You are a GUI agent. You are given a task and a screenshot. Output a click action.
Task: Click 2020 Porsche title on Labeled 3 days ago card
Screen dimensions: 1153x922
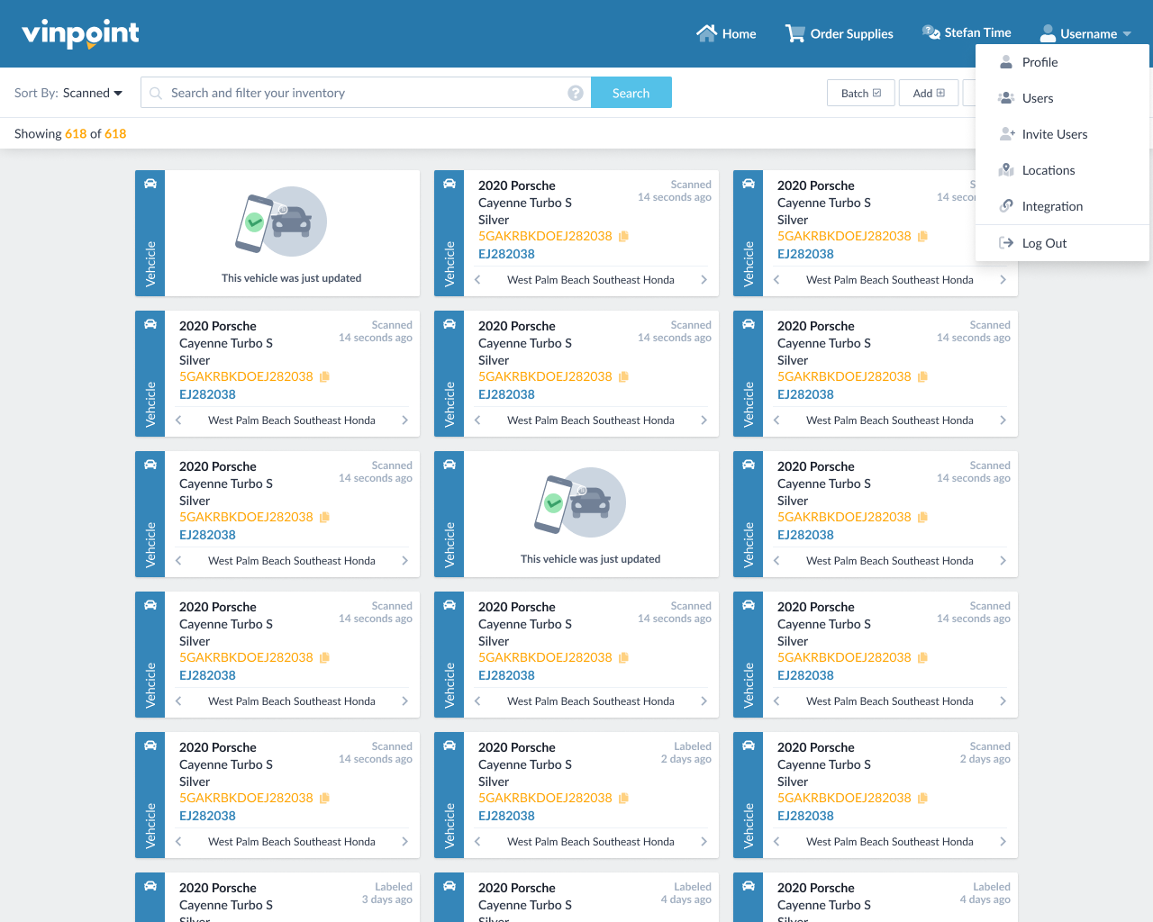(x=218, y=888)
